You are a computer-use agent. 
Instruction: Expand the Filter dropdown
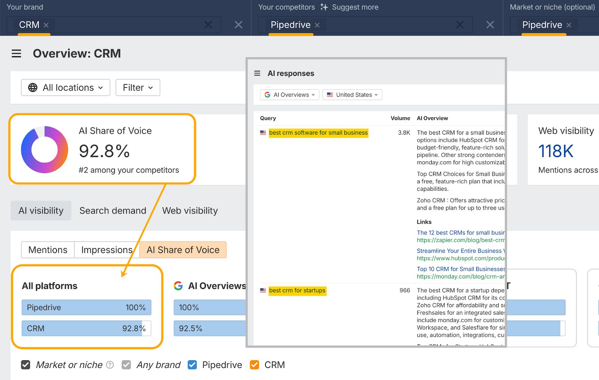(137, 88)
